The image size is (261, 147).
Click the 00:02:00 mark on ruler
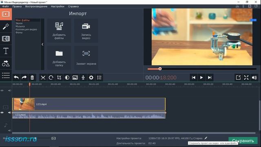(132, 84)
